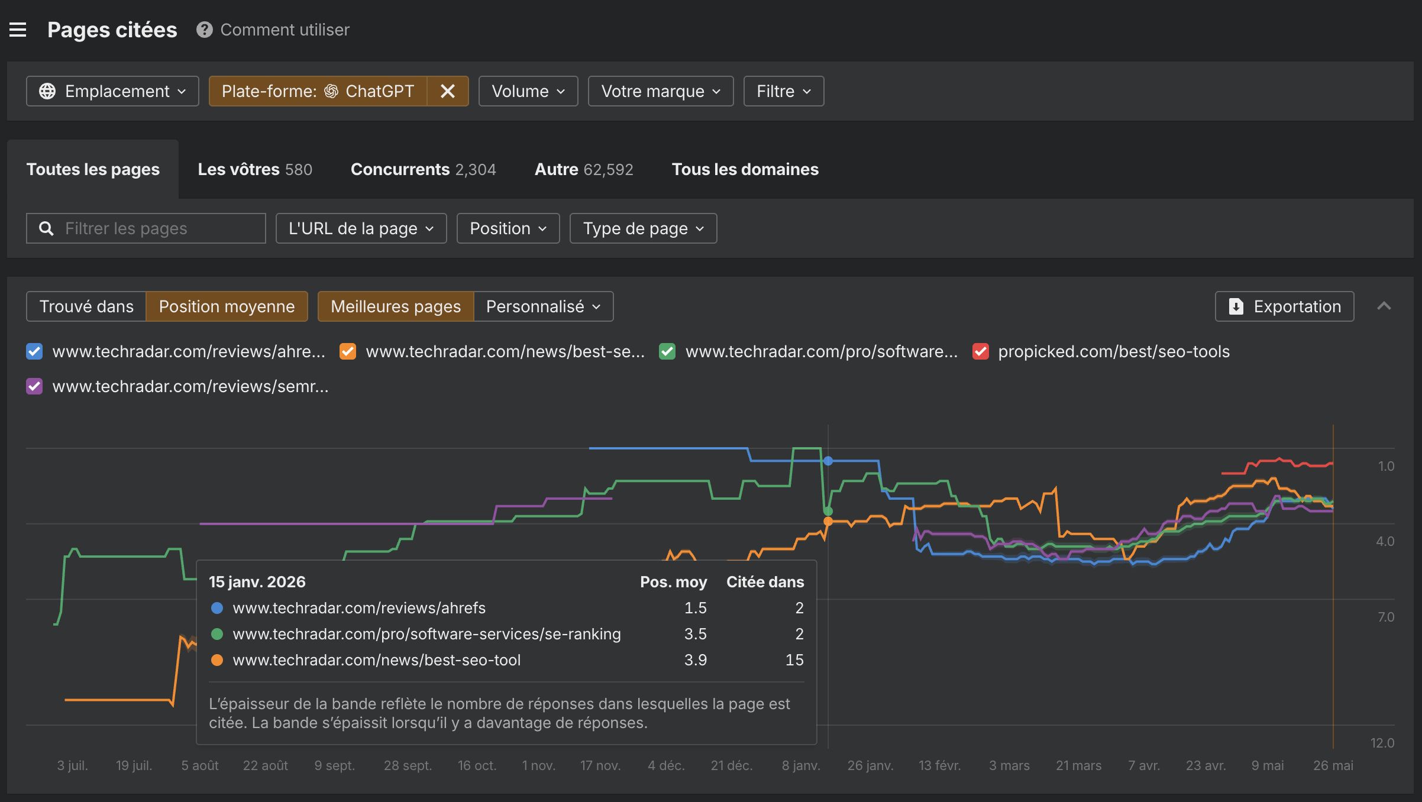The width and height of the screenshot is (1422, 802).
Task: Click the green se-ranking tooltip color dot
Action: click(x=217, y=634)
